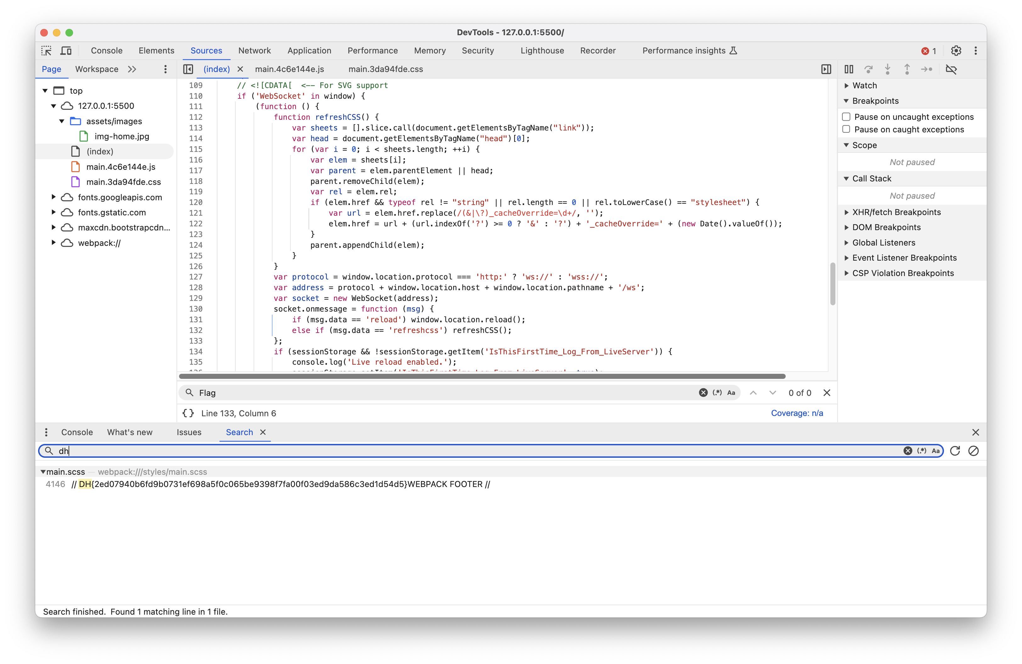Click the horizontal code editor scrollbar
The width and height of the screenshot is (1022, 664).
point(482,376)
